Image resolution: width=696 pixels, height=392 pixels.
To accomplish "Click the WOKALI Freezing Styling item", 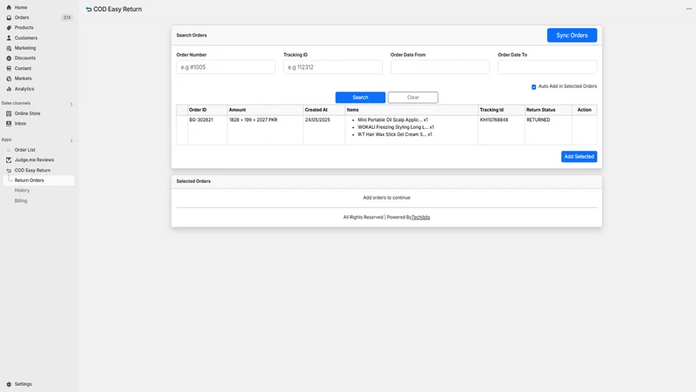I will (396, 127).
